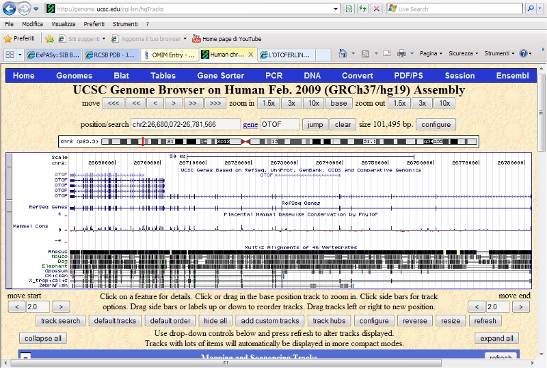Click the green Refresh page icon
This screenshot has height=368, width=547.
coord(362,9)
